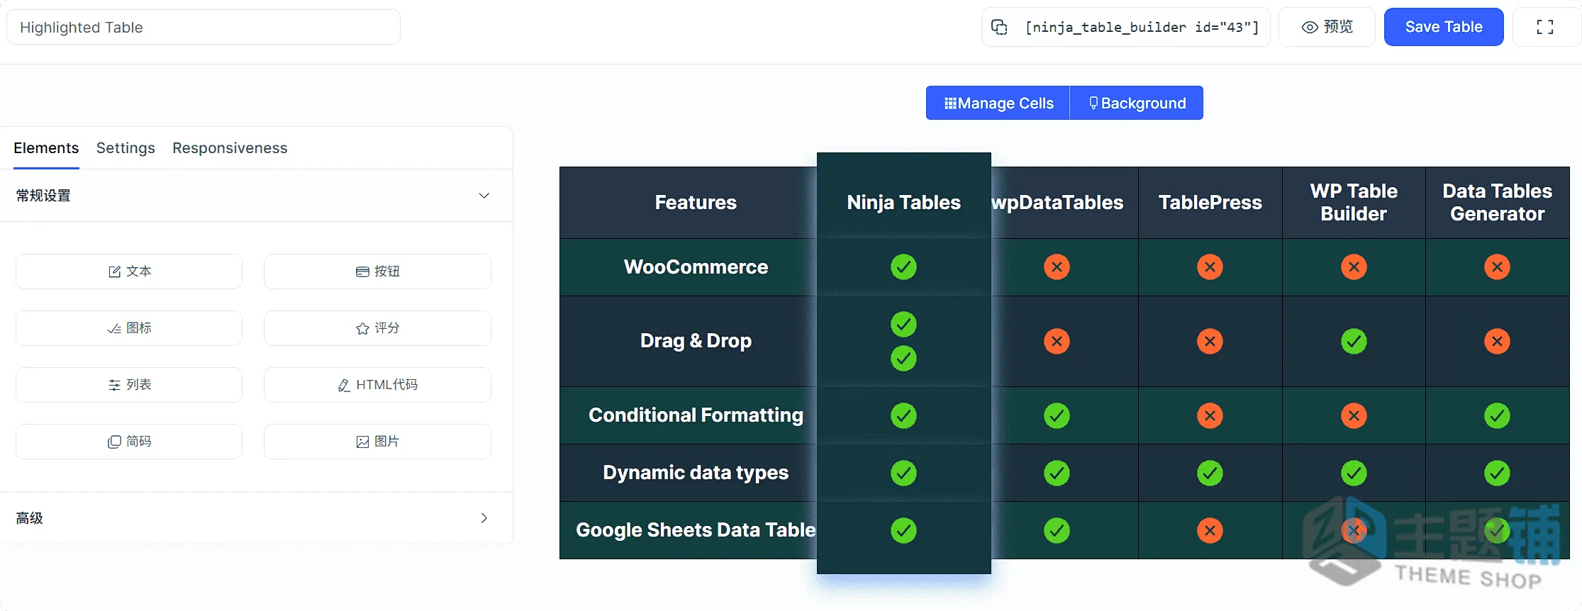Expand the 高级 section
This screenshot has height=611, width=1582.
[256, 518]
